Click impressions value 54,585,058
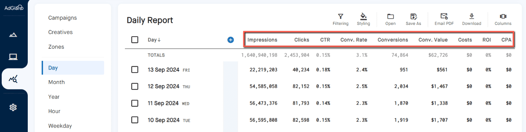The image size is (526, 132). [x=263, y=86]
